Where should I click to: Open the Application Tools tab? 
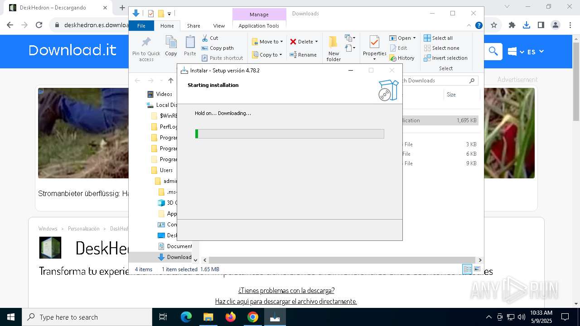click(259, 26)
